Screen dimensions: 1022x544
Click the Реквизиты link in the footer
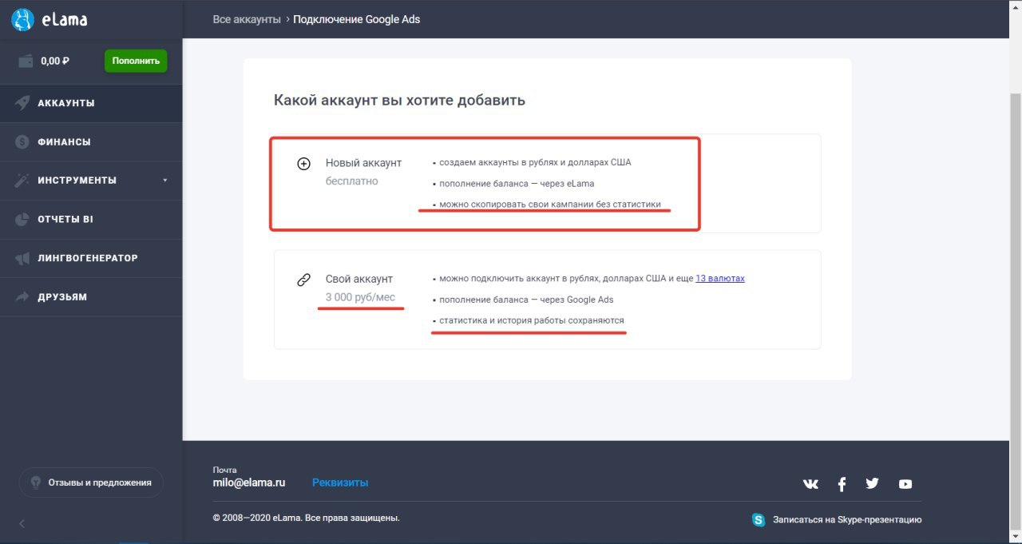tap(340, 482)
